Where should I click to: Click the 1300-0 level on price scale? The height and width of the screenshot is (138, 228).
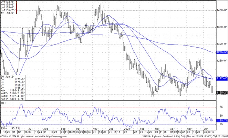(x=220, y=44)
